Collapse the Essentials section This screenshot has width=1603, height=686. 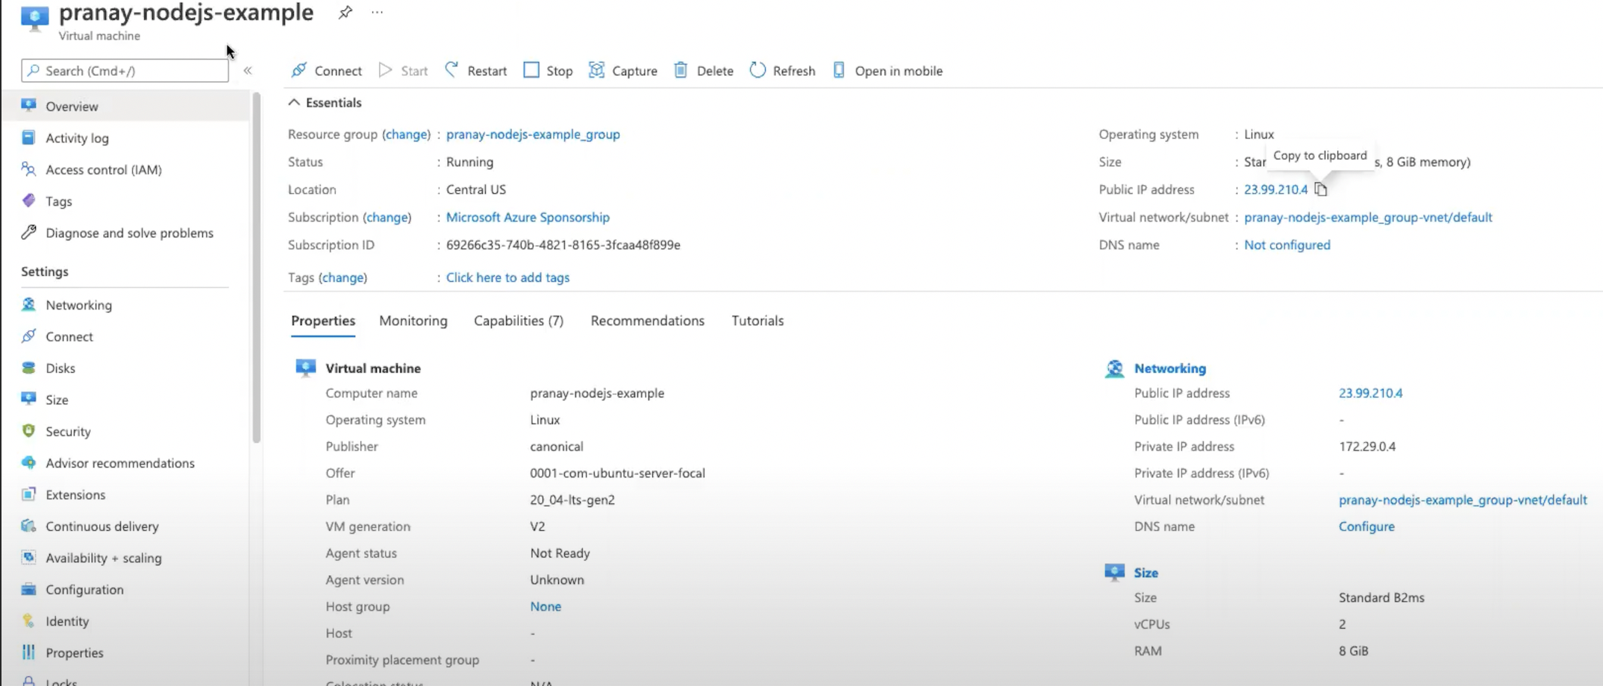point(325,103)
